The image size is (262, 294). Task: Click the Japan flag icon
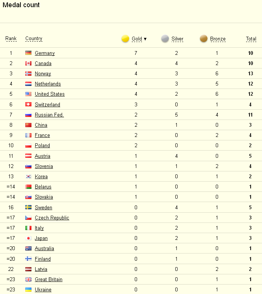pyautogui.click(x=28, y=238)
